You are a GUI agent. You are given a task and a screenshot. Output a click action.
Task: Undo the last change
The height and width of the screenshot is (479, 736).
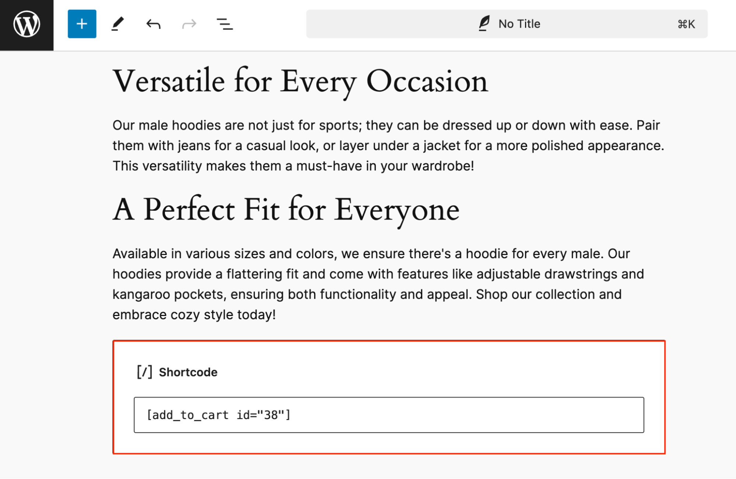(x=153, y=24)
